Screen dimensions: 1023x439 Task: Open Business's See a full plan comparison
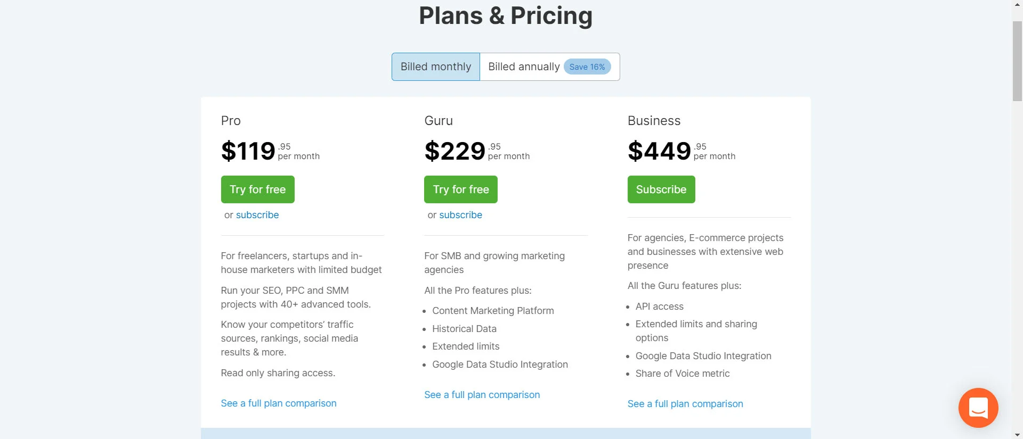(x=685, y=404)
